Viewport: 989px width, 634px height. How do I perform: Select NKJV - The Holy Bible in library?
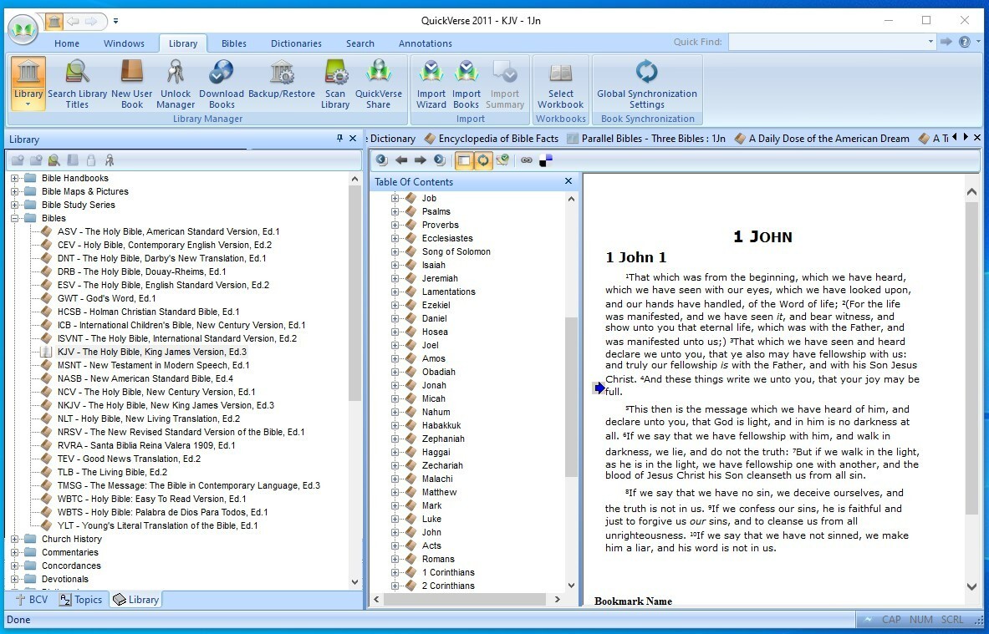[x=166, y=405]
